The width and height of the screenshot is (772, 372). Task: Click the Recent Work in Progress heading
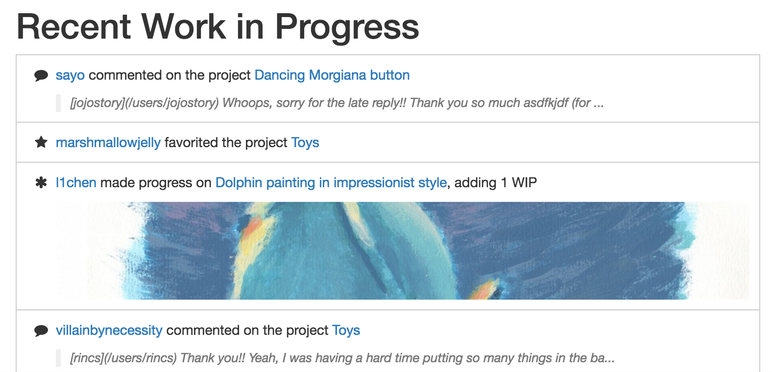pos(217,26)
